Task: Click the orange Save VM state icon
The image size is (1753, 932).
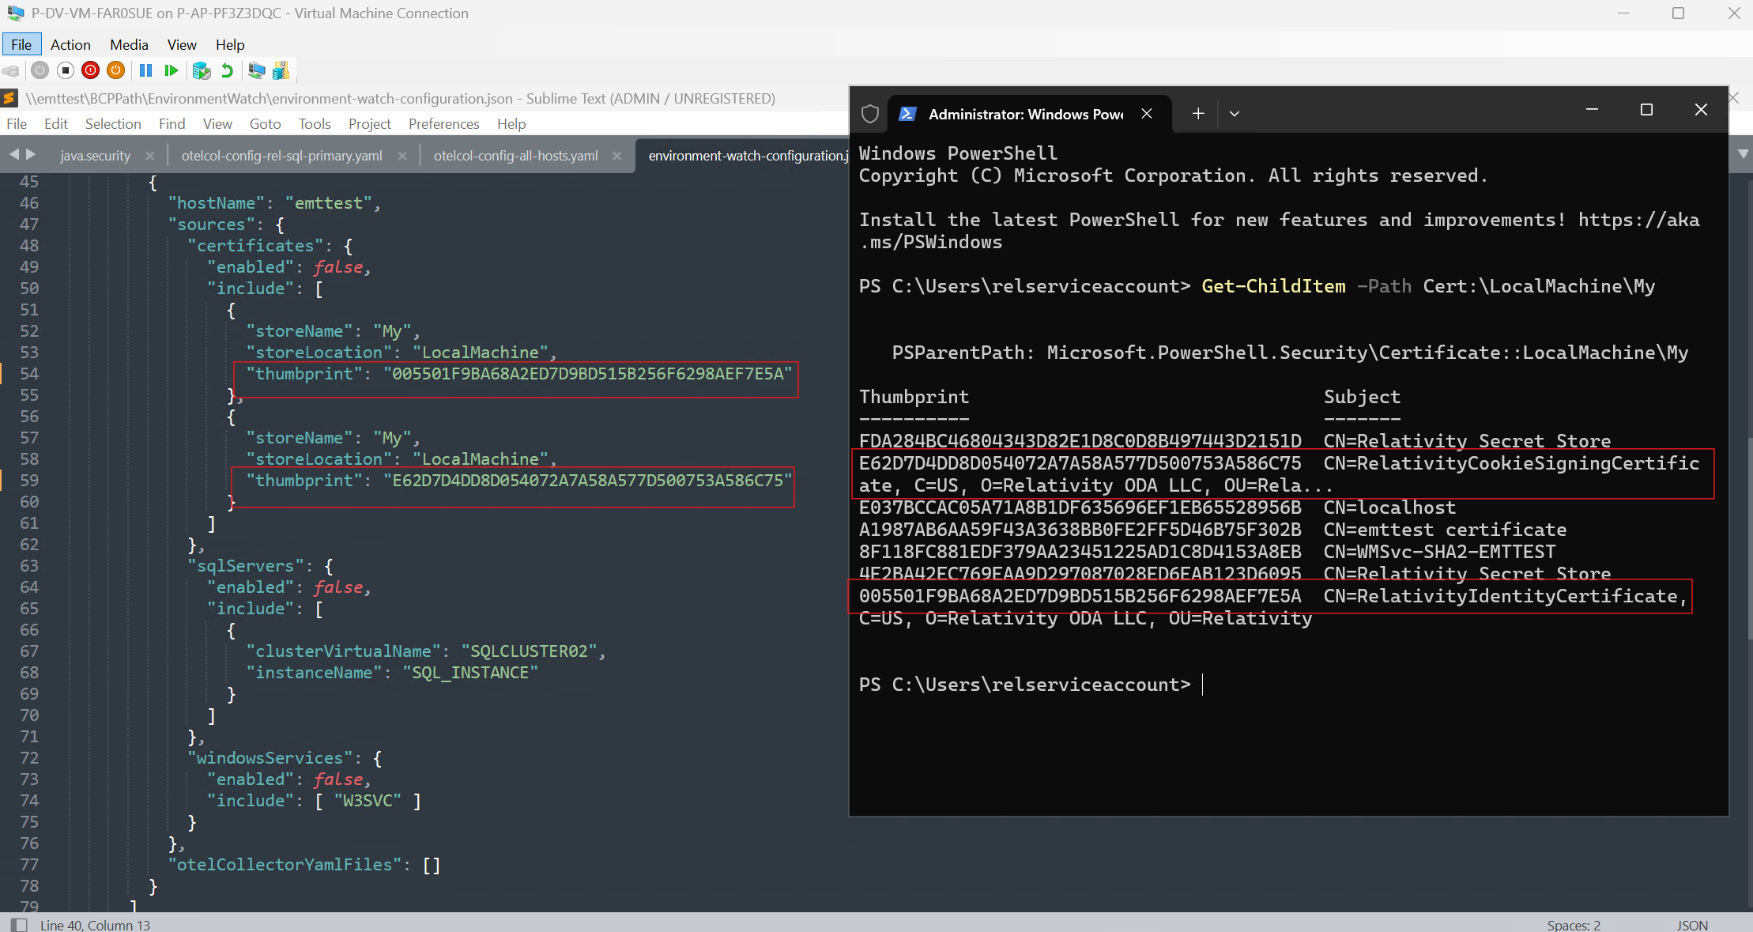Action: [115, 70]
